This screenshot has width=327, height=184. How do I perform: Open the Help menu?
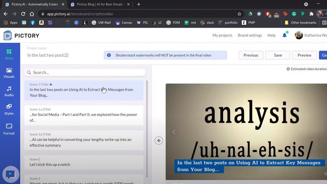[x=271, y=35]
